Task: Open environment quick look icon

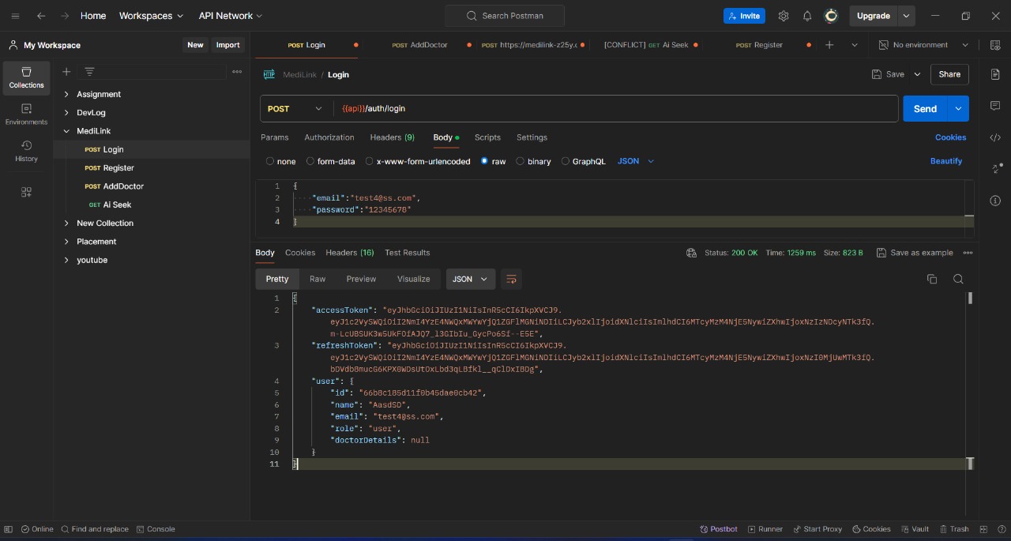Action: pyautogui.click(x=994, y=45)
